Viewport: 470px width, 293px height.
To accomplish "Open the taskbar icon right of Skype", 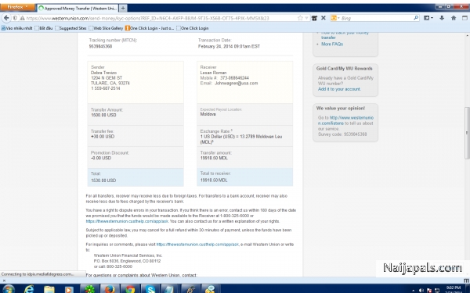I will coord(170,289).
